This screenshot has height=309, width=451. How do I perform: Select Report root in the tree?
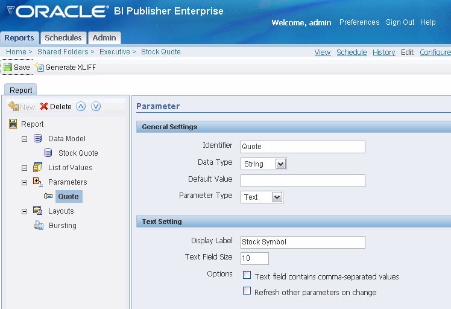click(32, 124)
